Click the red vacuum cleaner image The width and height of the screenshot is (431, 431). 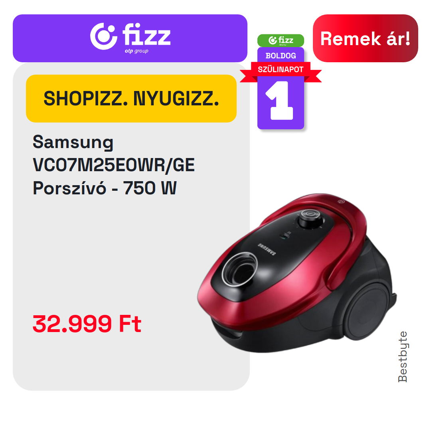tap(297, 273)
